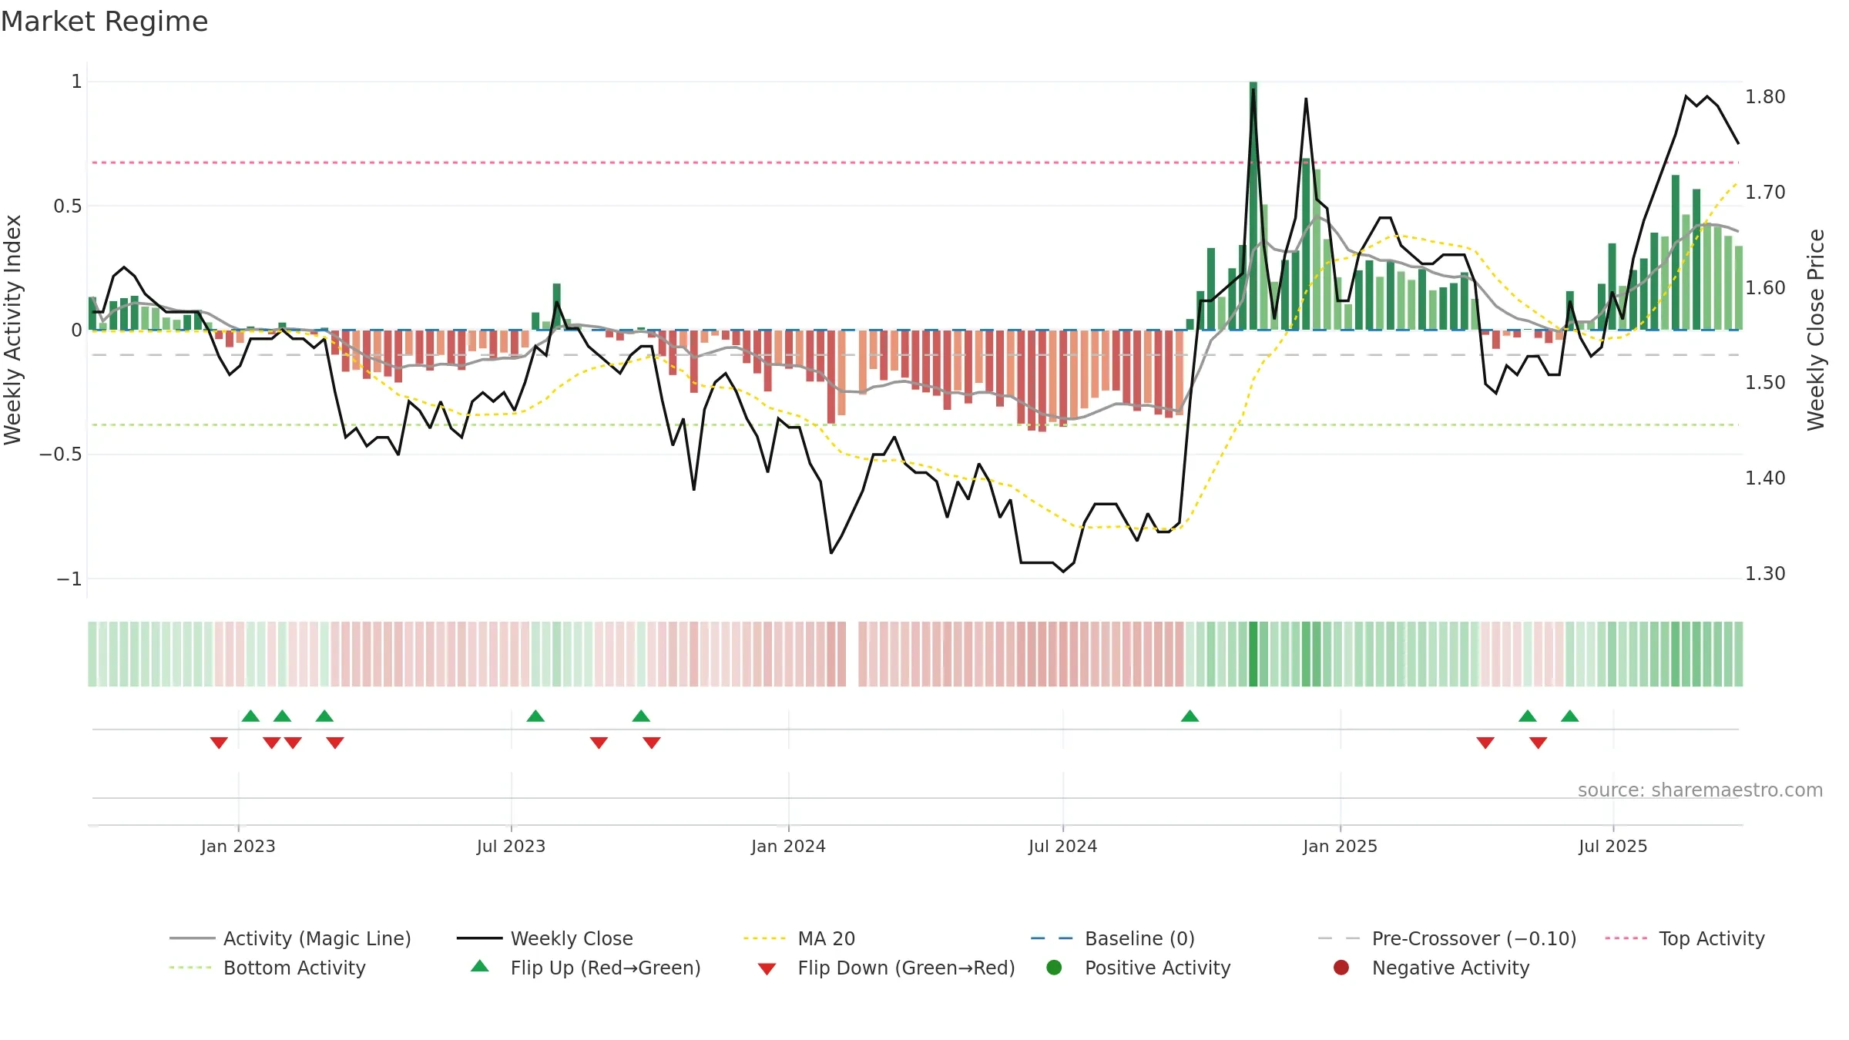
Task: Click the red Negative Activity legend dot
Action: 1341,968
